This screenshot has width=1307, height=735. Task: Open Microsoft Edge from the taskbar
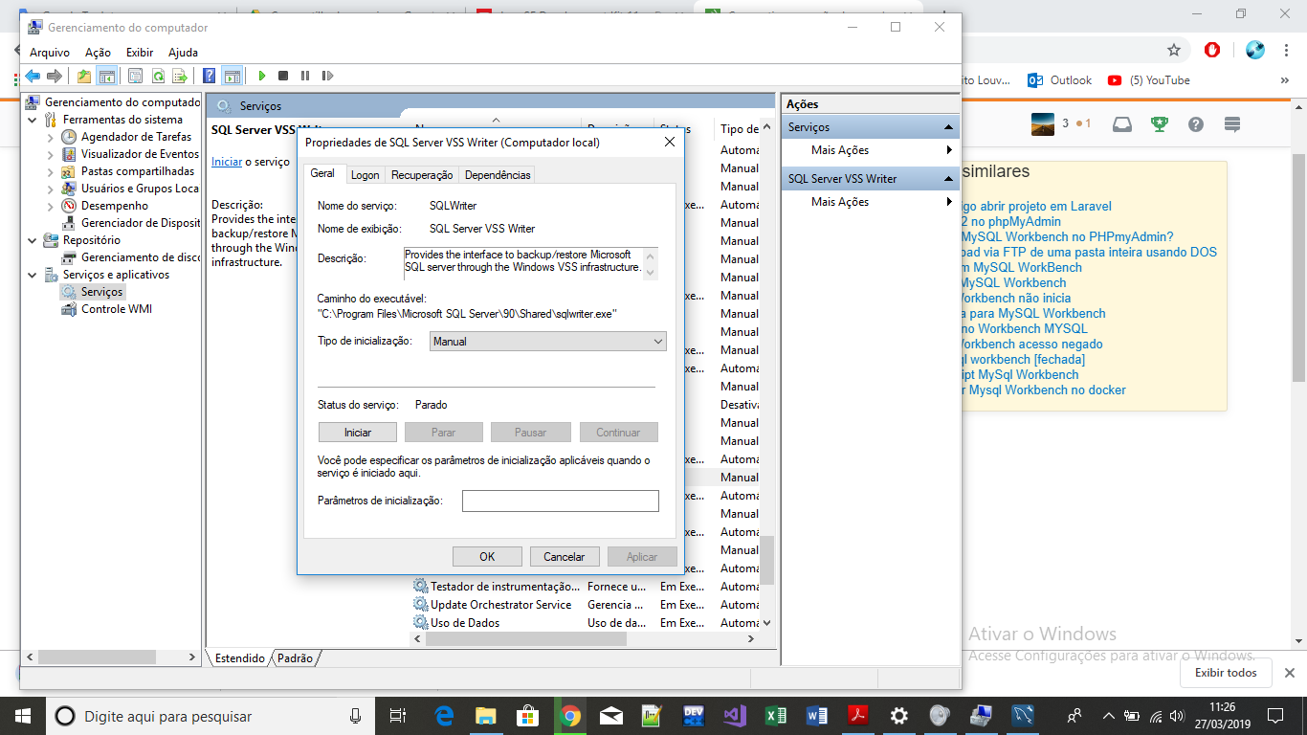[444, 716]
